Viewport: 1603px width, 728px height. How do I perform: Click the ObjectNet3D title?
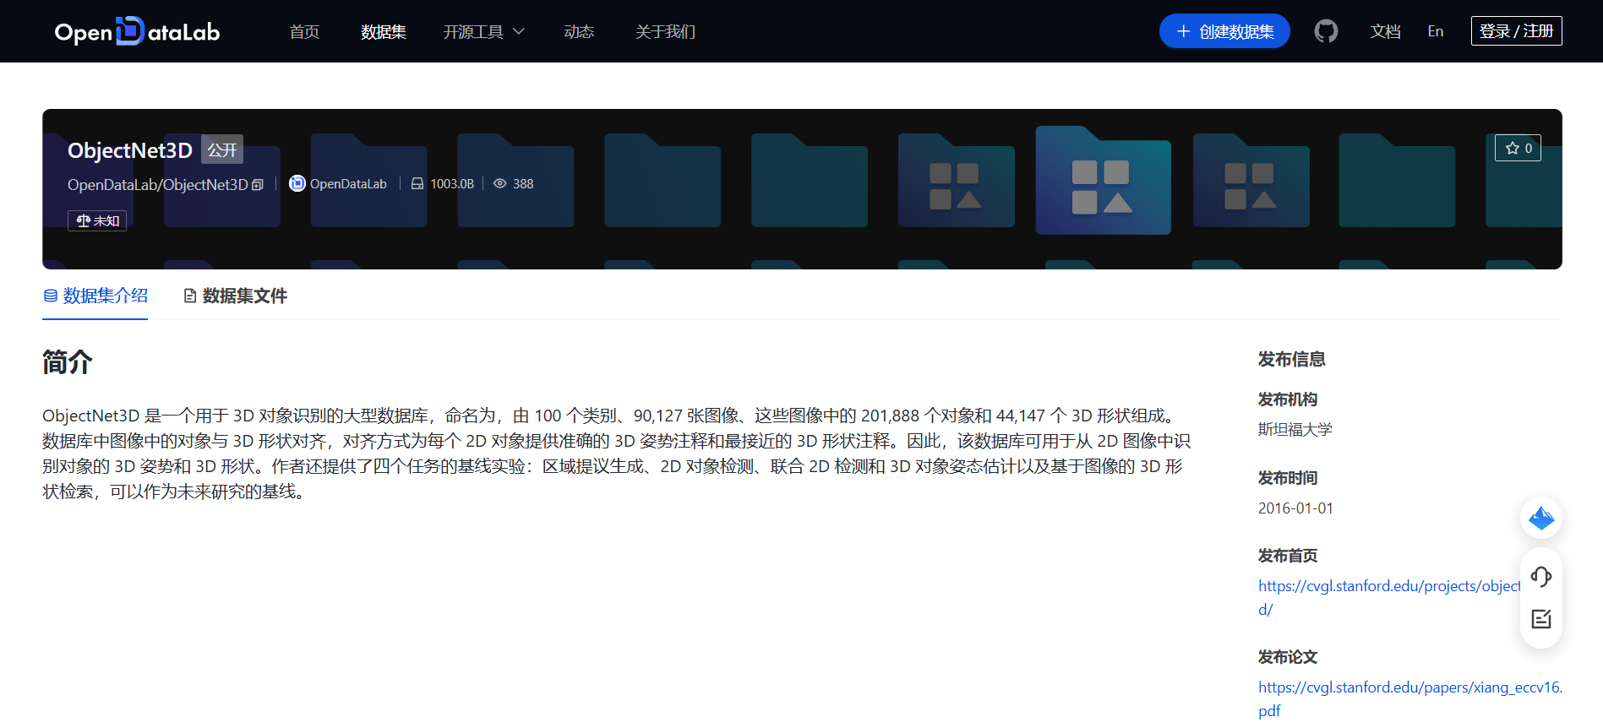coord(130,150)
